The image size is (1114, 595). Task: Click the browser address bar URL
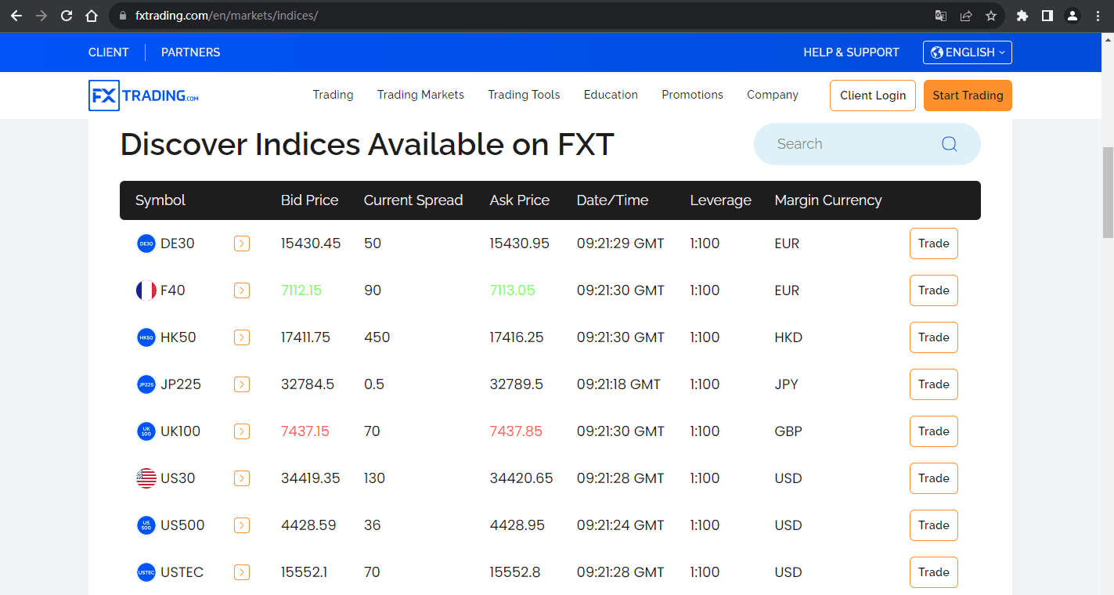[x=226, y=16]
